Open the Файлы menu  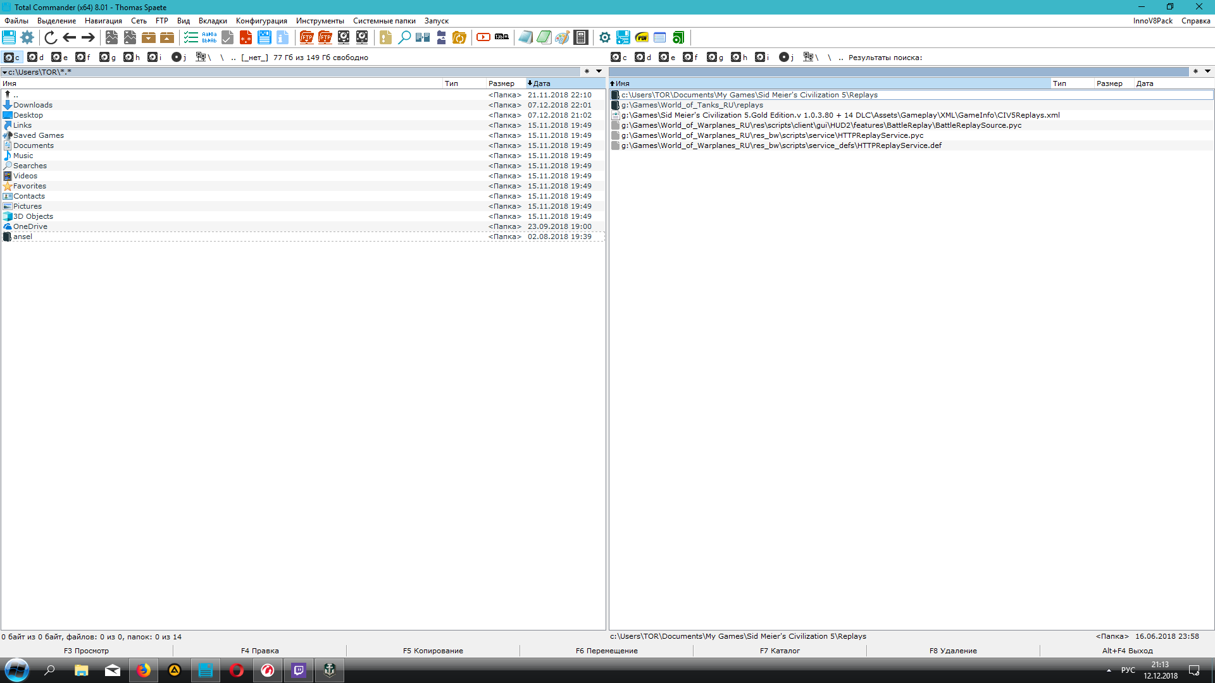point(16,21)
